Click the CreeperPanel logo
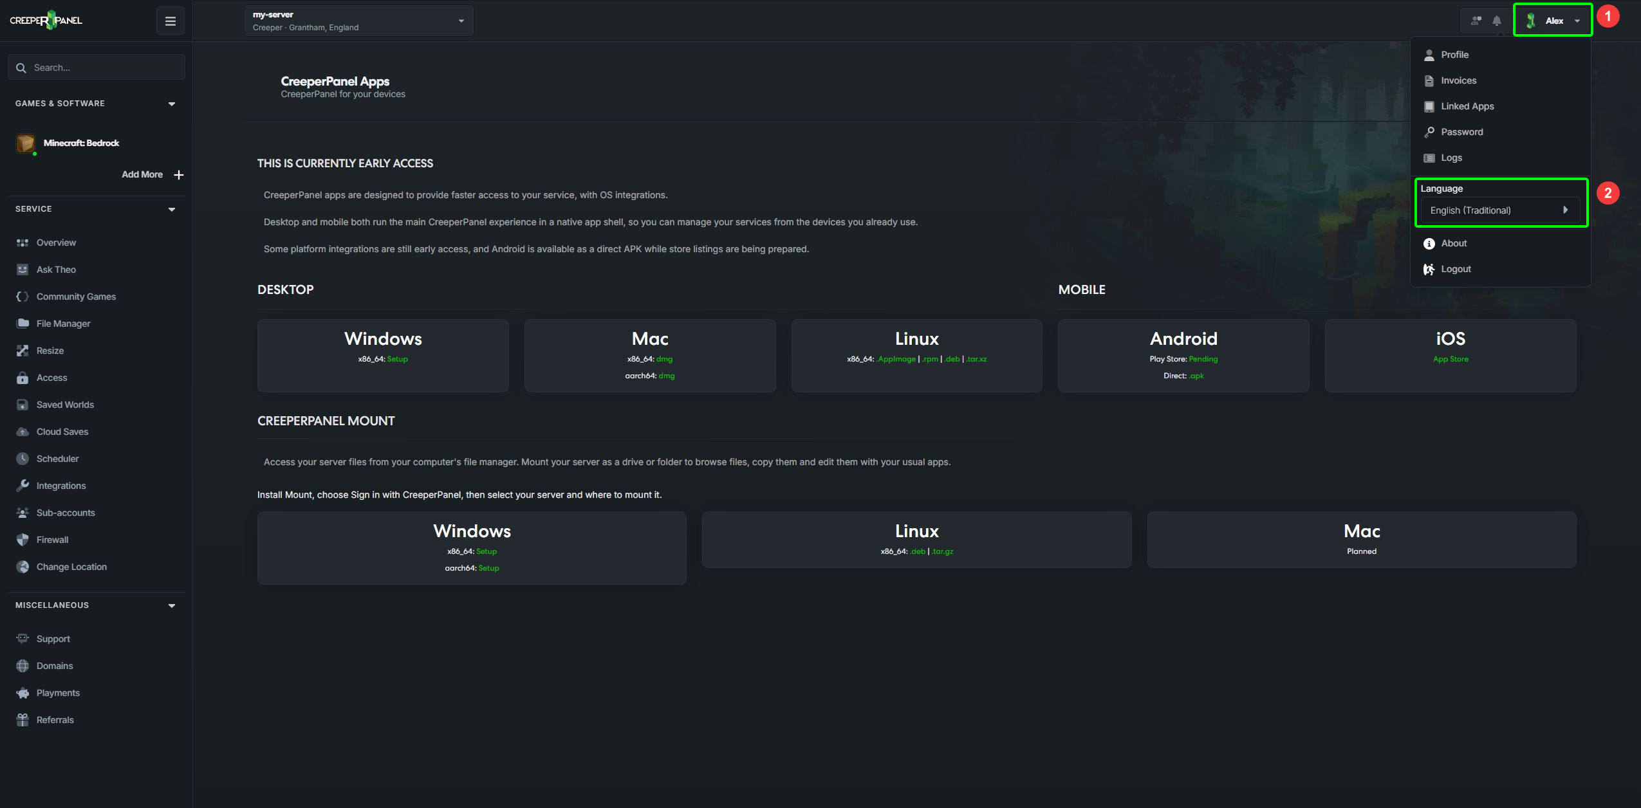Screen dimensions: 1641x808 (46, 21)
